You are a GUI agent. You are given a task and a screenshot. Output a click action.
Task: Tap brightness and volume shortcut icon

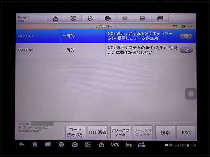[x=88, y=145]
